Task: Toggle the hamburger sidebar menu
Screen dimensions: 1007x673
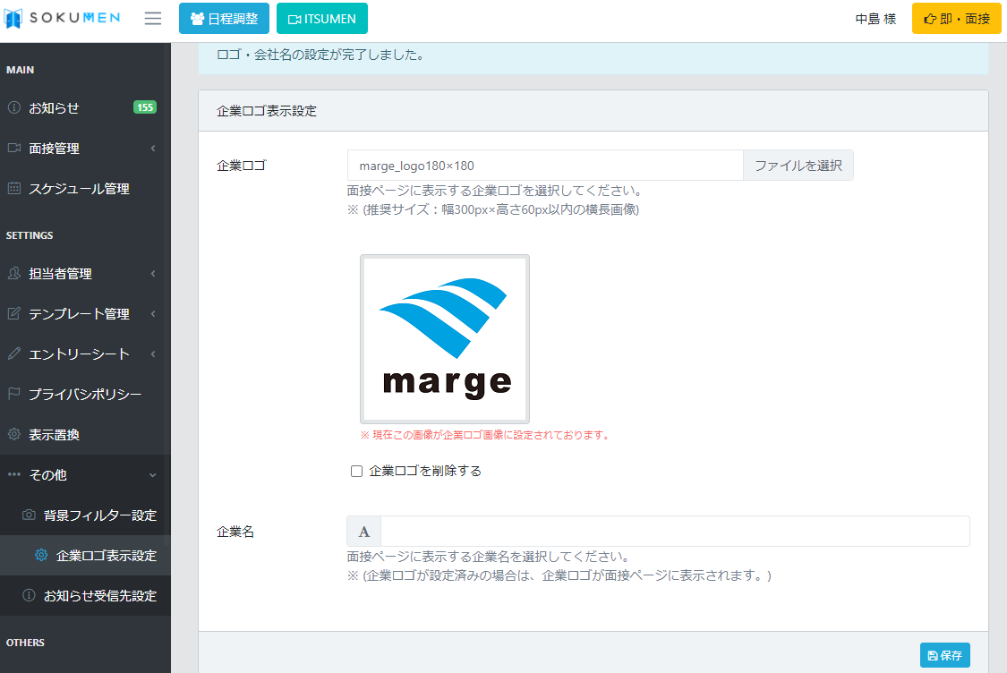Action: click(153, 19)
